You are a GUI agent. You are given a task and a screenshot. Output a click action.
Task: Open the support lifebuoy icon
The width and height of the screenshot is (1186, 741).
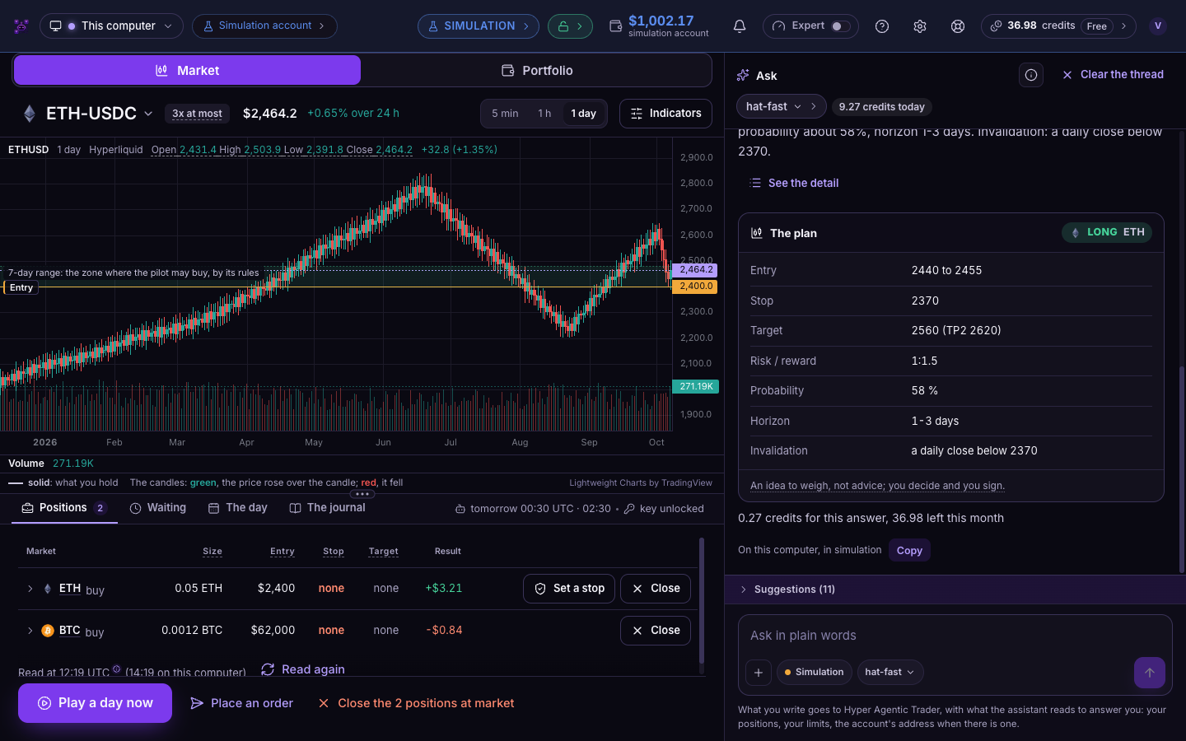point(958,26)
